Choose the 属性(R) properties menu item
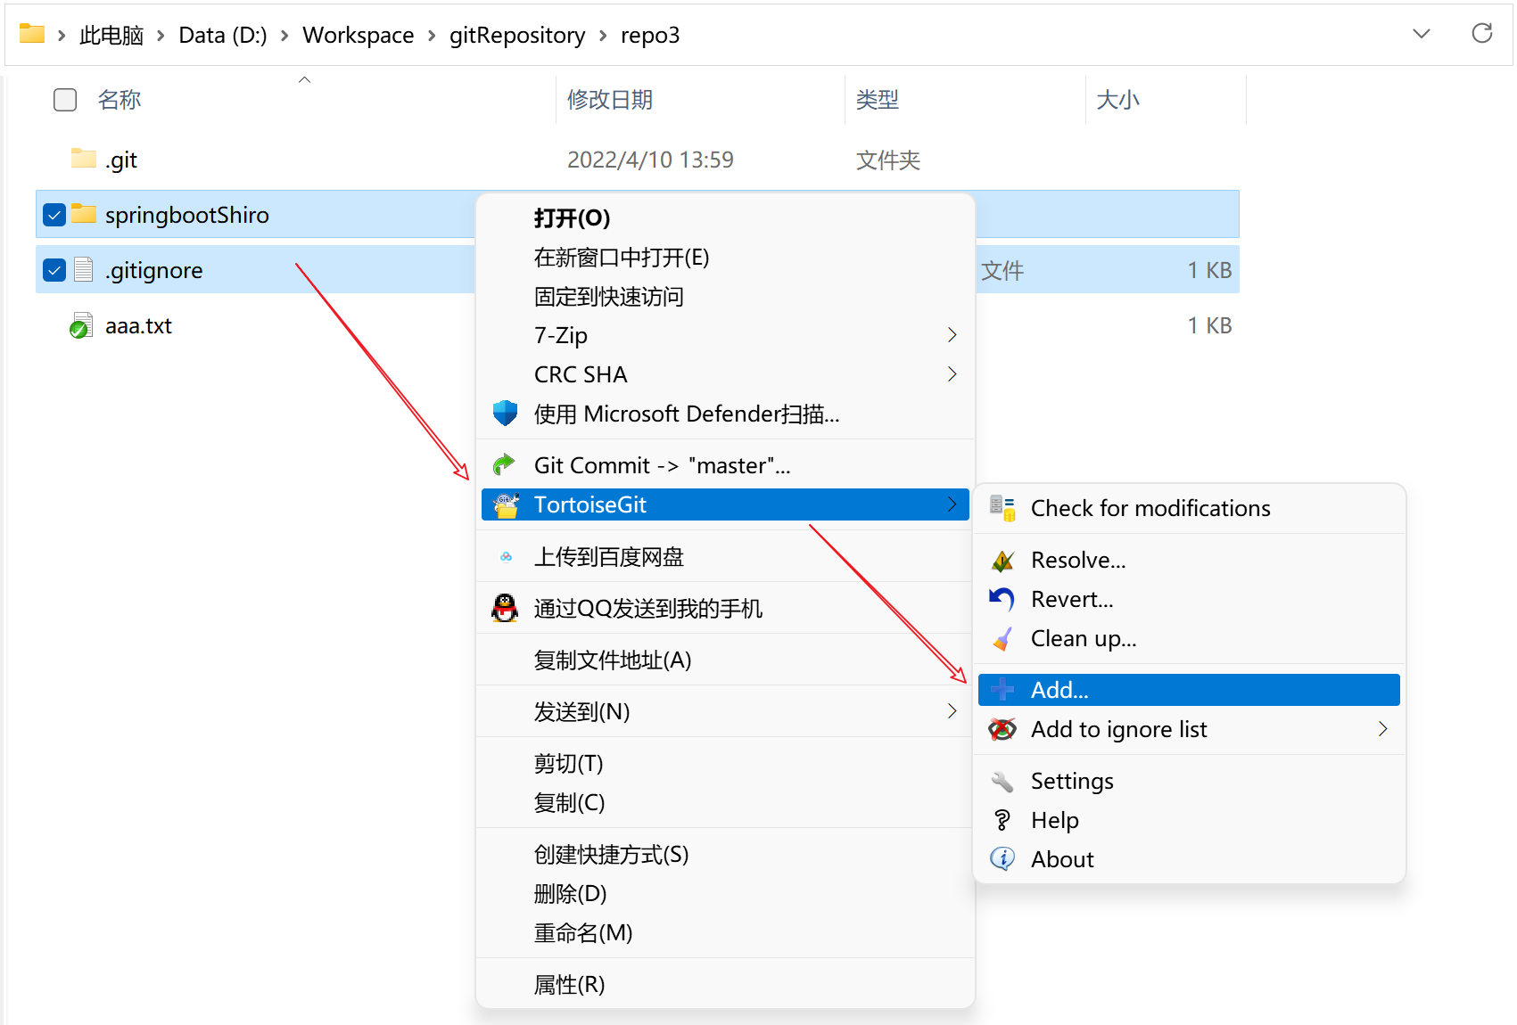The width and height of the screenshot is (1517, 1025). point(569,985)
